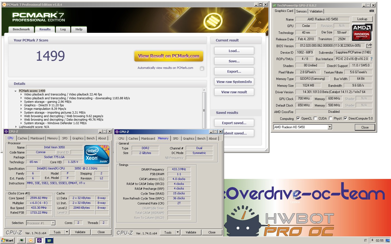
Task: Click the Core Speed 2599.82 MHz value
Action: [39, 198]
